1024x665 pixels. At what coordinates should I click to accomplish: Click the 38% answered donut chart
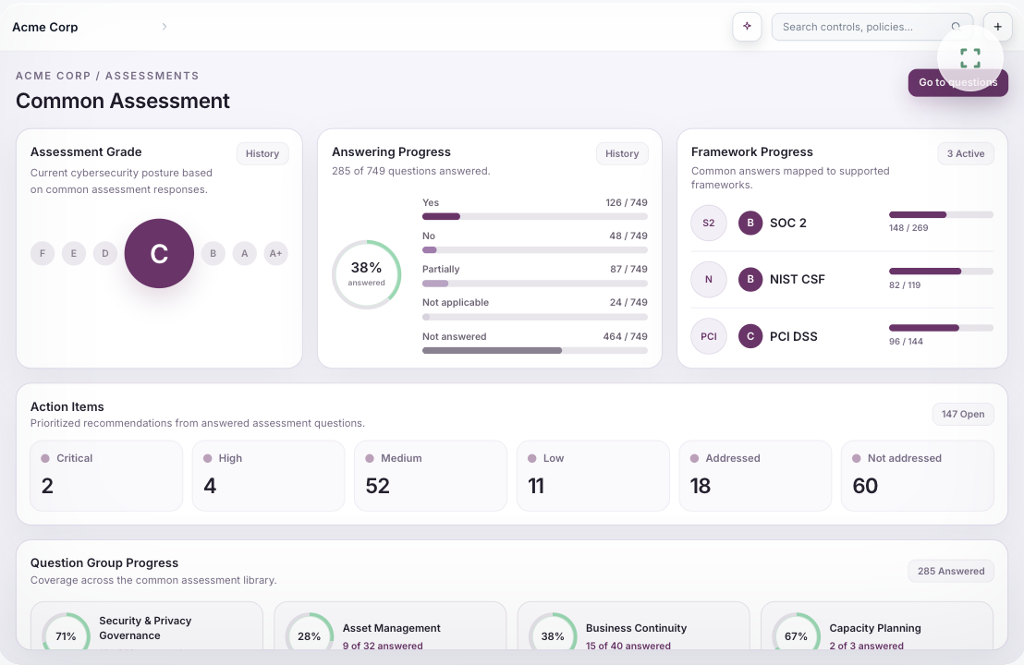366,274
